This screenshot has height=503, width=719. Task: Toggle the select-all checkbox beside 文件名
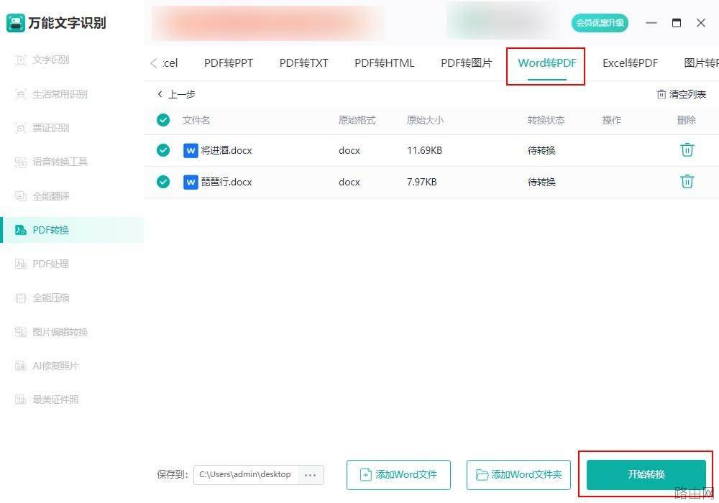click(x=163, y=120)
